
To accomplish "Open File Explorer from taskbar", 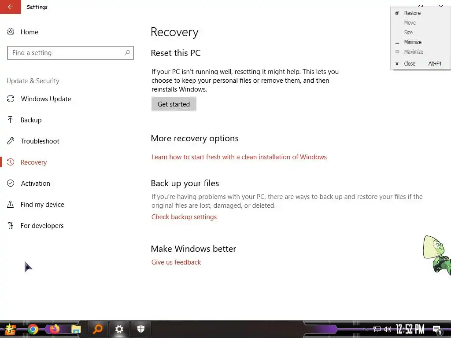I will (76, 329).
